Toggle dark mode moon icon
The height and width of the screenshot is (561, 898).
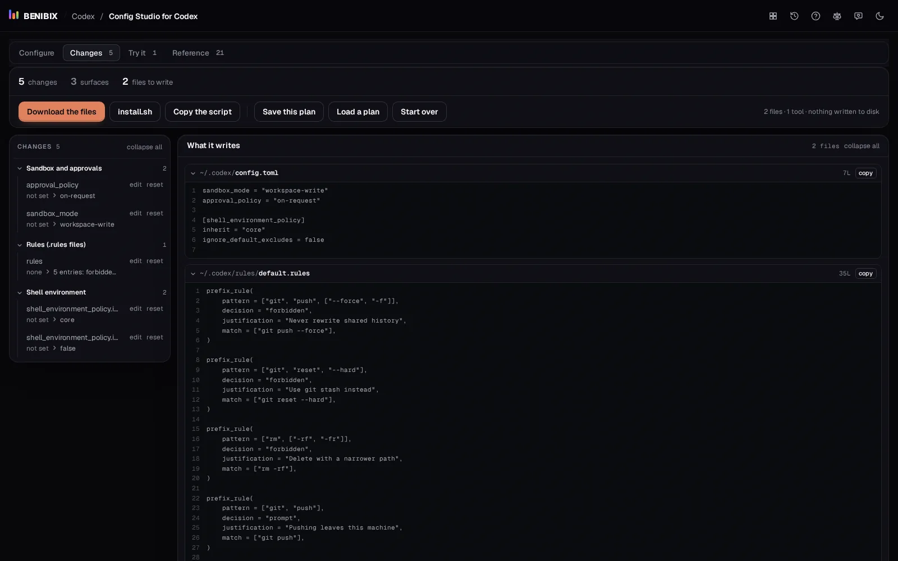click(879, 16)
